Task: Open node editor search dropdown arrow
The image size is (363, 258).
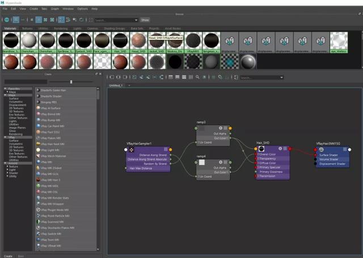Action: 281,78
